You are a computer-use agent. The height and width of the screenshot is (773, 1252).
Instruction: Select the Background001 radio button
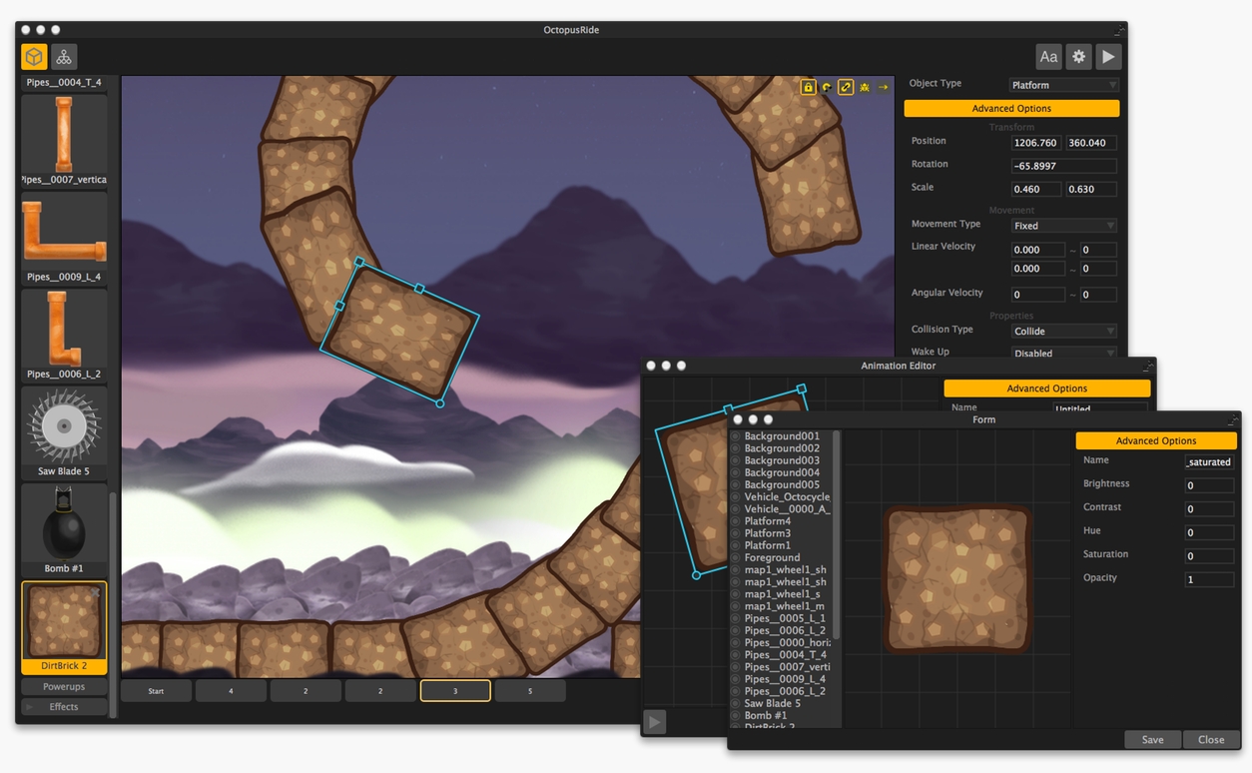point(736,436)
